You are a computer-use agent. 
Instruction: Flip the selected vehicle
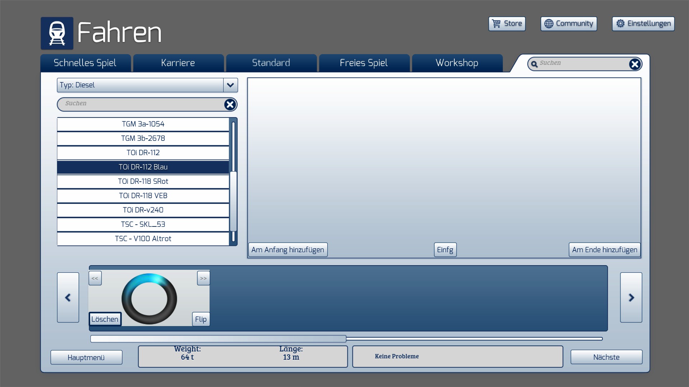(x=201, y=319)
